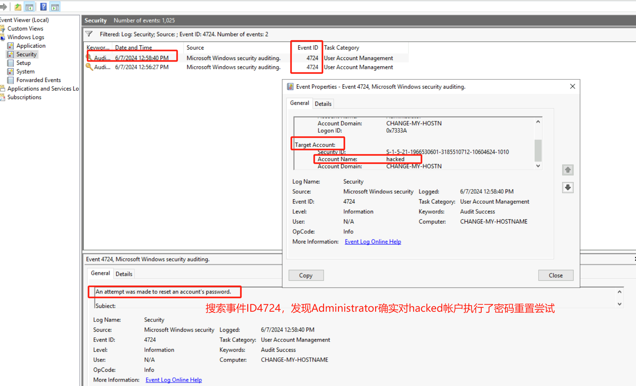Click the Close button in Event Properties

pos(555,275)
